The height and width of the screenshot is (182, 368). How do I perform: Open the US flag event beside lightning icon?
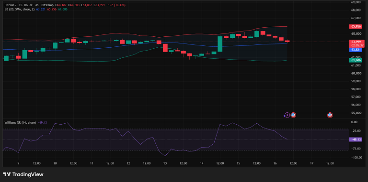tap(293, 115)
